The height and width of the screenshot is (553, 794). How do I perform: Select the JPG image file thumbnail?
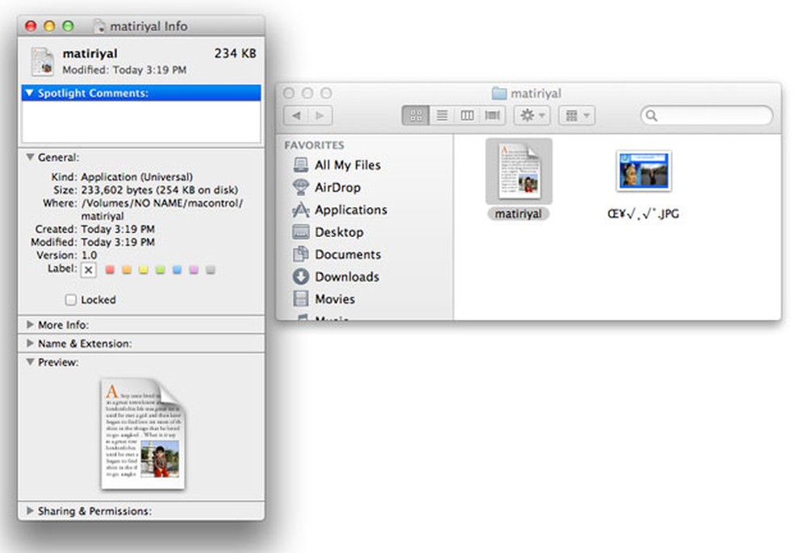click(644, 171)
